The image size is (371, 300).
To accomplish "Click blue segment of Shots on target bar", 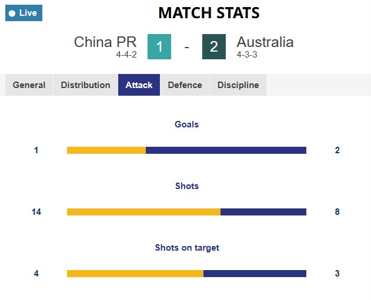I will click(x=255, y=274).
